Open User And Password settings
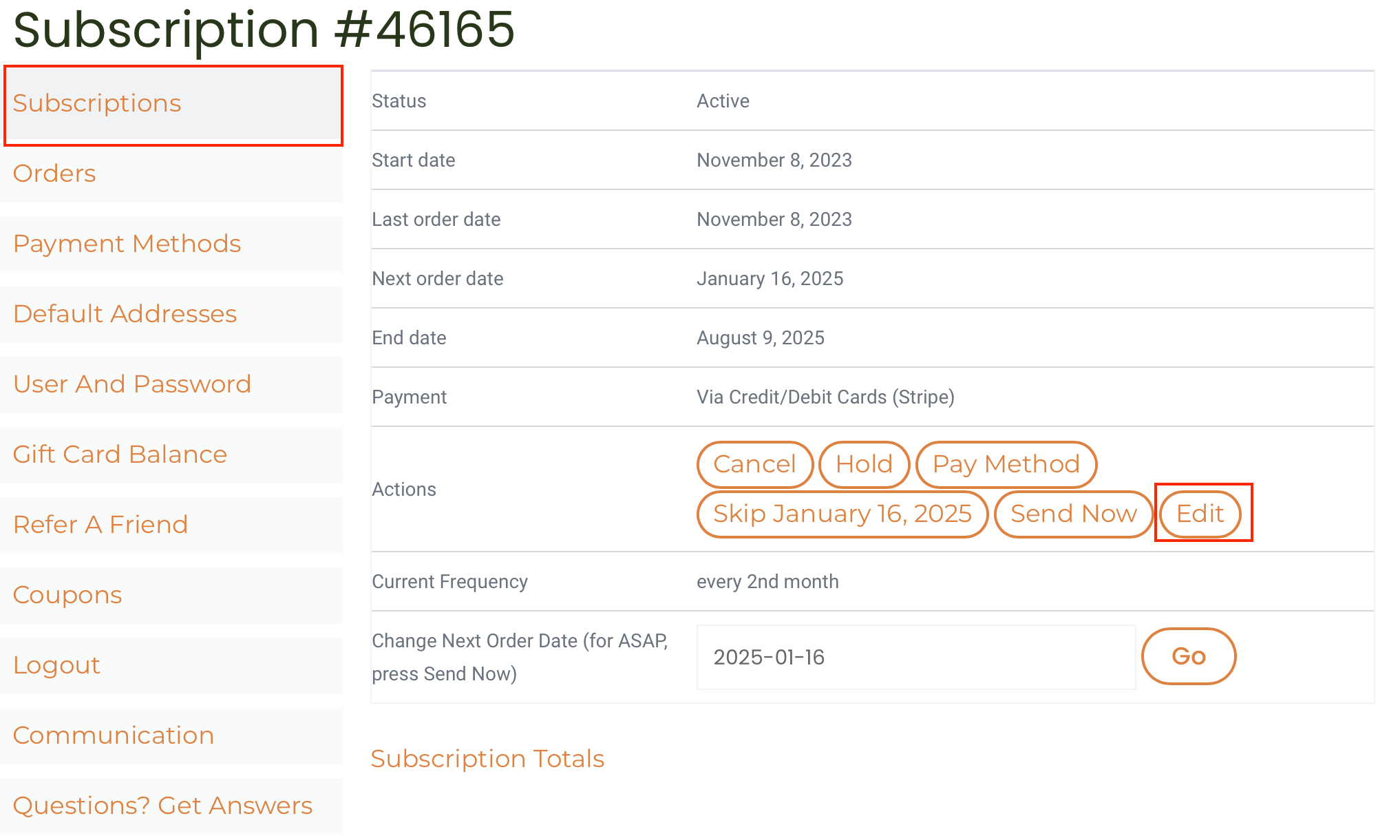Screen dimensions: 1389x836 pos(132,384)
